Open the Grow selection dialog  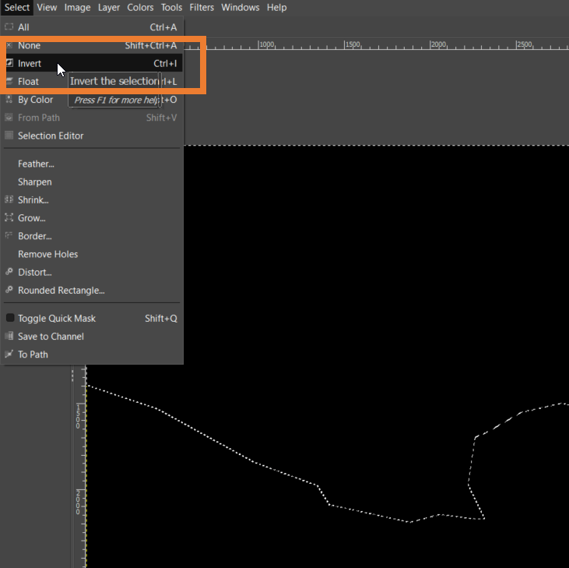point(32,218)
